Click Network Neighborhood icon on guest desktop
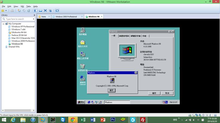 pyautogui.click(x=83, y=56)
